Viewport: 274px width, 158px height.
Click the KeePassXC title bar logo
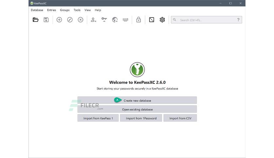[x=32, y=3]
